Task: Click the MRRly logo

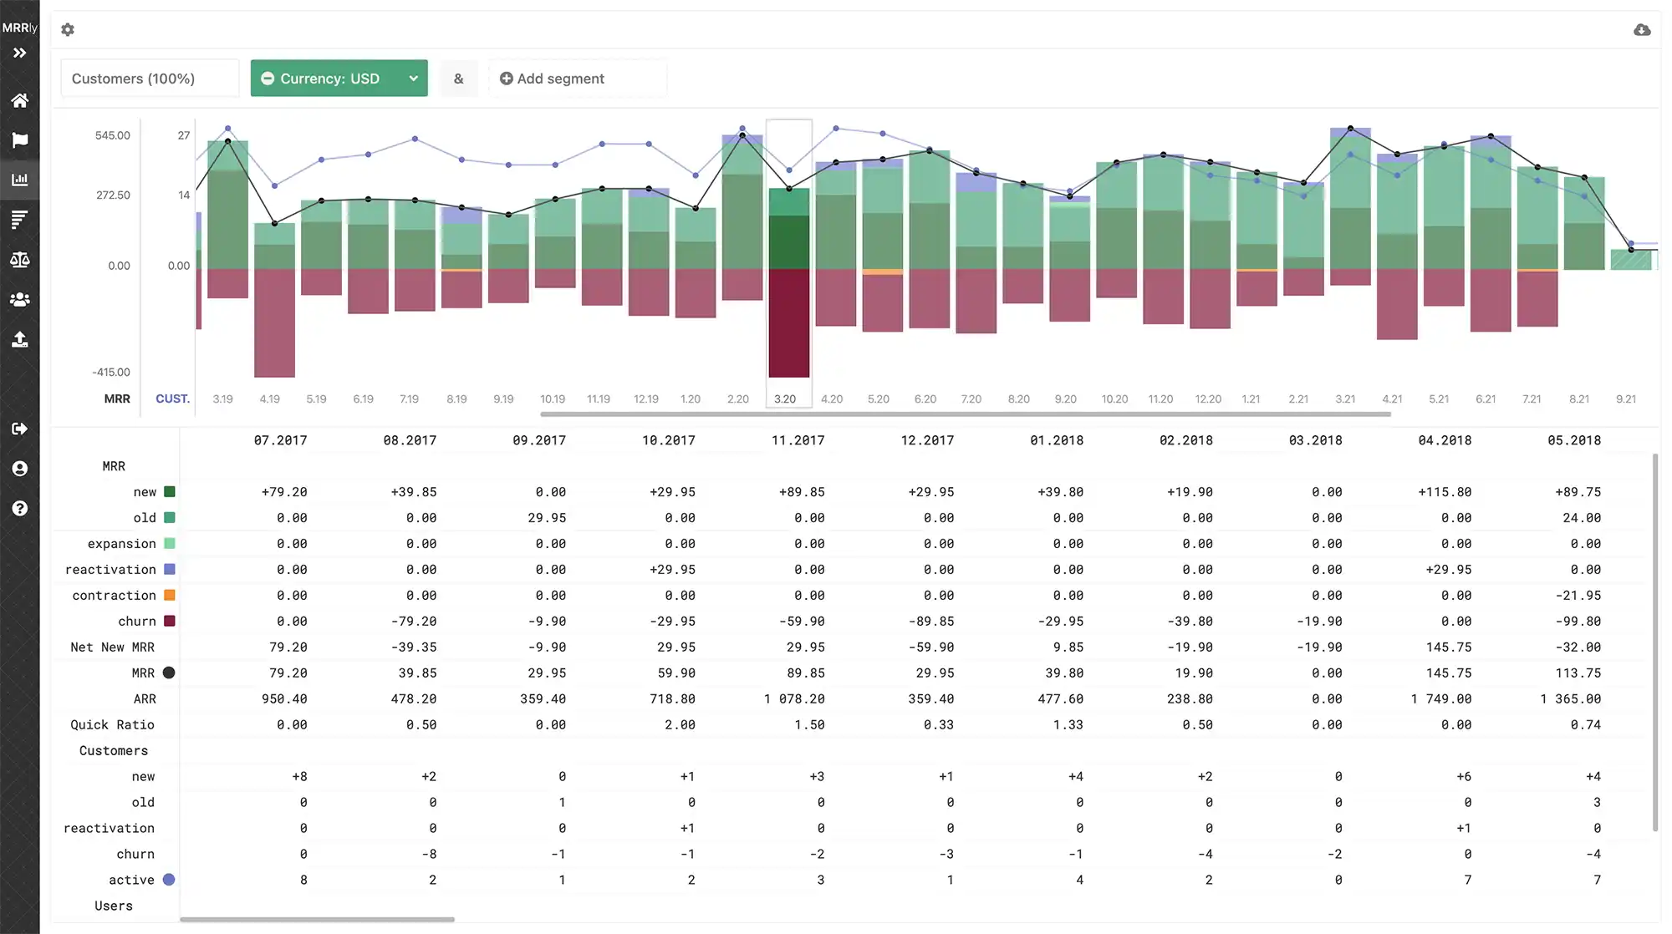Action: click(x=19, y=28)
